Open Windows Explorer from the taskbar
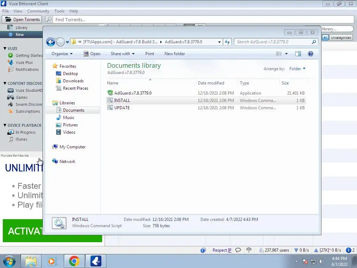Screen dimensions: 357x268 [31, 261]
